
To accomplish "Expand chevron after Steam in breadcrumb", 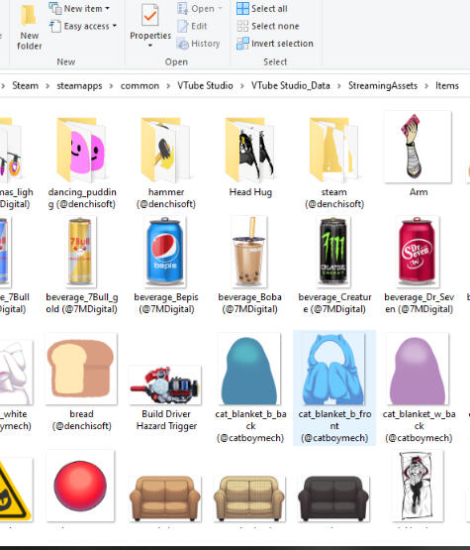I will [x=47, y=86].
